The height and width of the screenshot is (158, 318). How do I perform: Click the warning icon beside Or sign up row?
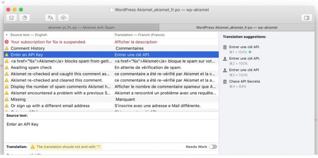coord(7,106)
